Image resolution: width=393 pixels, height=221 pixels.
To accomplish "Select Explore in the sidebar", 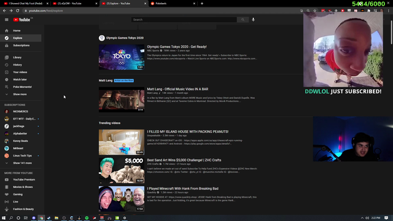I will pyautogui.click(x=21, y=38).
